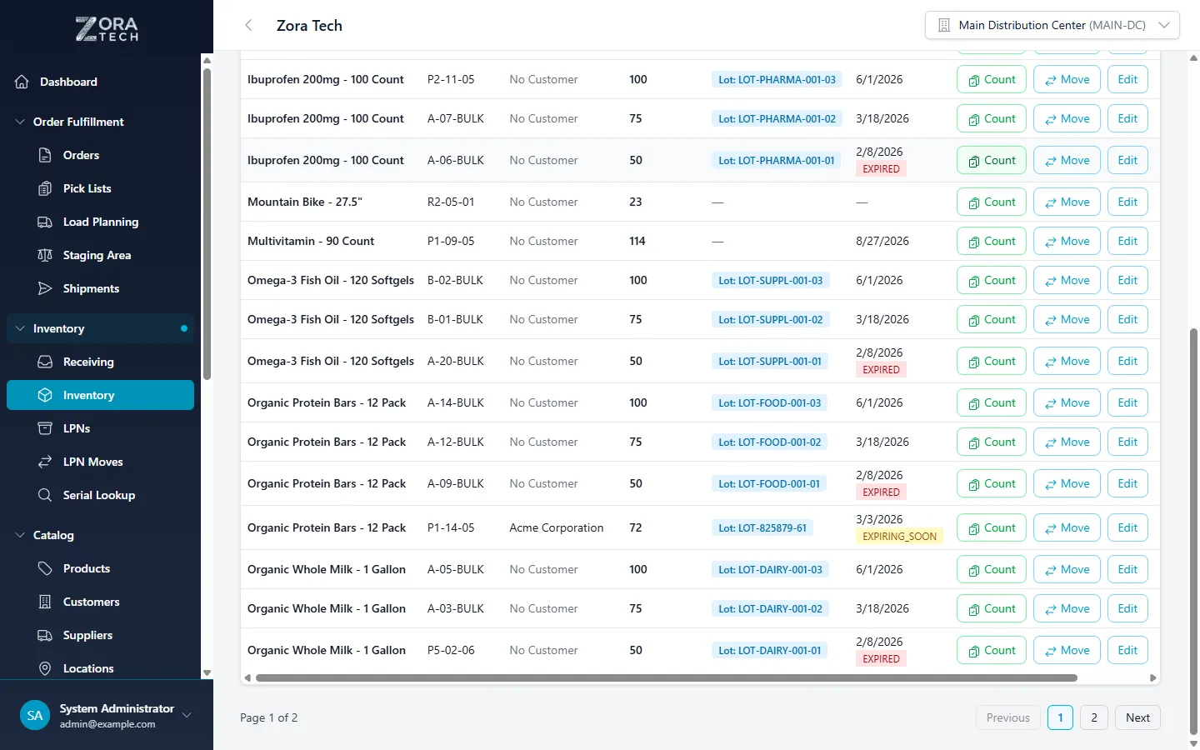Open the Main Distribution Center dropdown
The width and height of the screenshot is (1200, 750).
pyautogui.click(x=1052, y=25)
